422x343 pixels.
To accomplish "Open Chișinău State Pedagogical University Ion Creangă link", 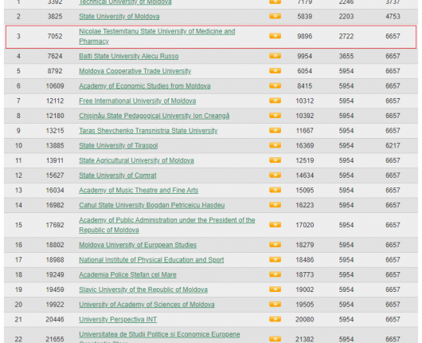I will [154, 116].
